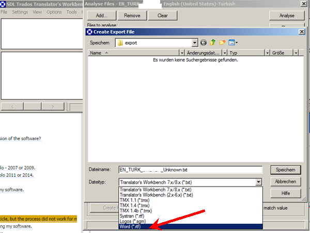Open View menu in Trados Workbench
Screen dimensions: 310x233
[x=37, y=12]
